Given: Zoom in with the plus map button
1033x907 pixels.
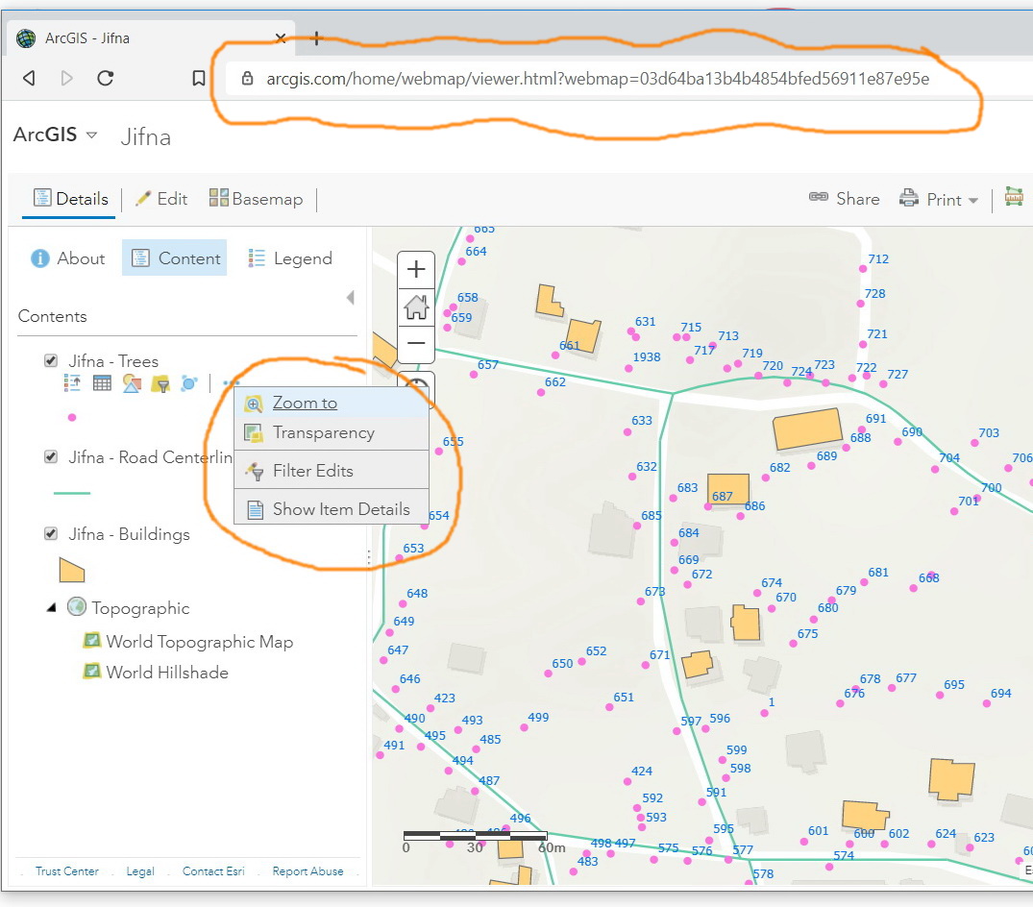Looking at the screenshot, I should coord(416,269).
